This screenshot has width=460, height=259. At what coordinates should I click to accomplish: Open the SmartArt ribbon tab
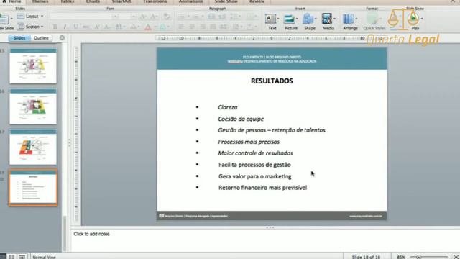tap(121, 1)
